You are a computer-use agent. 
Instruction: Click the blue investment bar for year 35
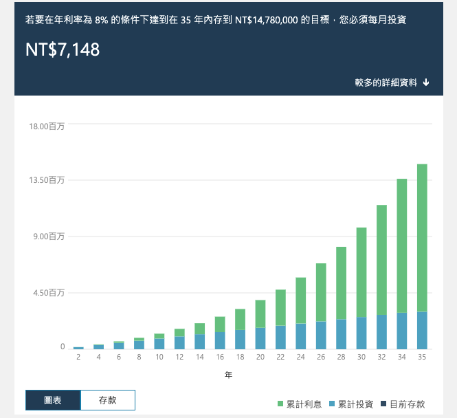(x=422, y=331)
